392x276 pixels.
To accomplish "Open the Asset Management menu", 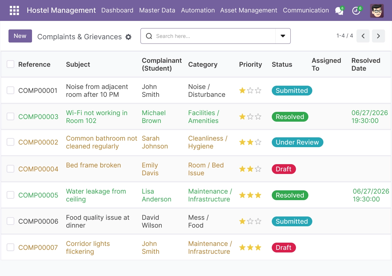I will point(249,10).
